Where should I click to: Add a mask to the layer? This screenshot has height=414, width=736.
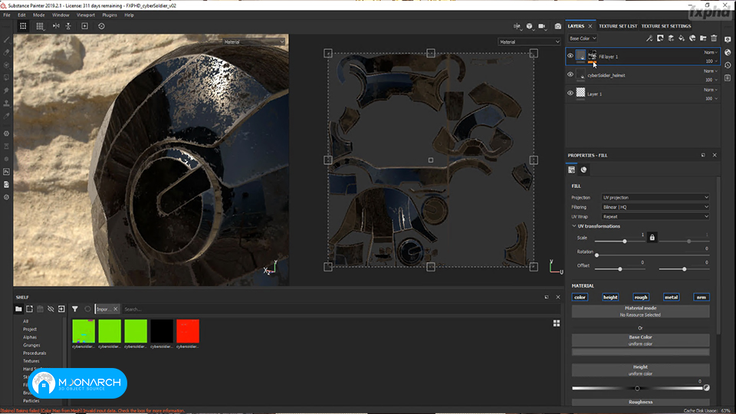pos(660,38)
